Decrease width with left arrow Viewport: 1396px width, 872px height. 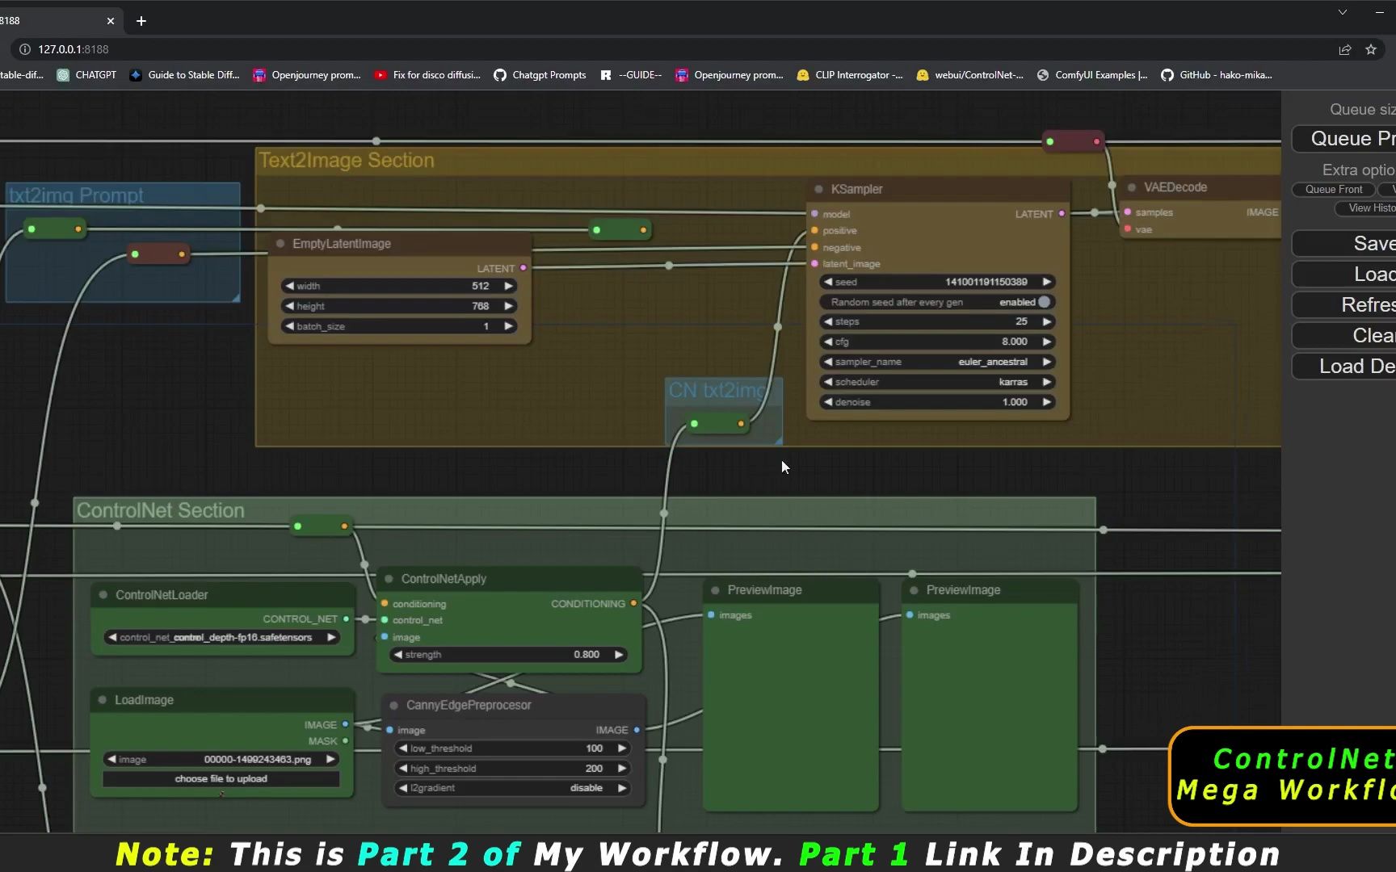click(x=289, y=286)
